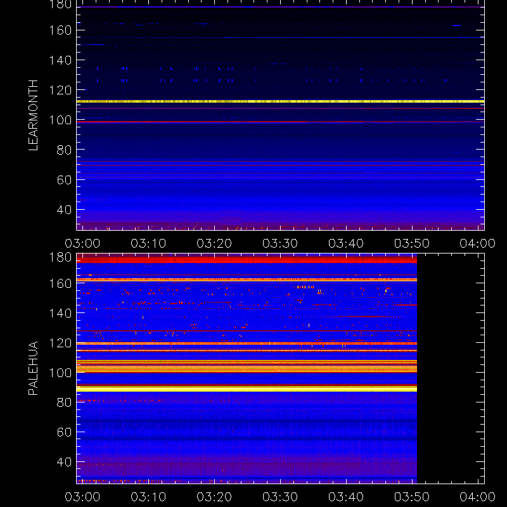Choose the 03:40 time label under the Palehua plot
Image resolution: width=507 pixels, height=507 pixels.
[x=346, y=497]
